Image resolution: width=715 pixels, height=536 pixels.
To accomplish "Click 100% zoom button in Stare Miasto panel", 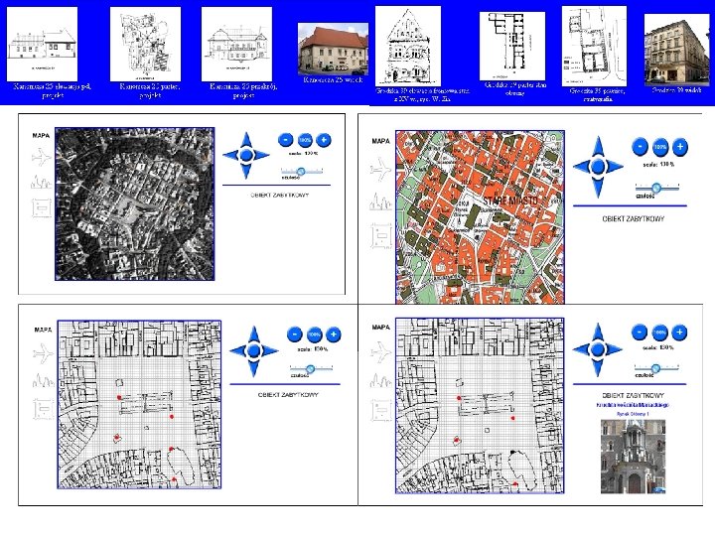I will pos(660,147).
